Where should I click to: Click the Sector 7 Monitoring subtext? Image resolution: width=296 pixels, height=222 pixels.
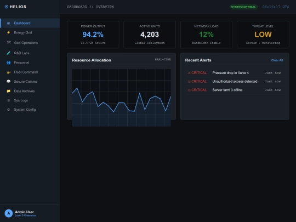pos(263,43)
